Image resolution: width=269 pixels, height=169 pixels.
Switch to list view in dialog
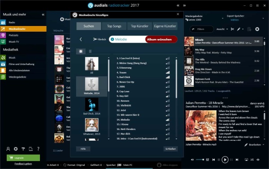(x=90, y=51)
